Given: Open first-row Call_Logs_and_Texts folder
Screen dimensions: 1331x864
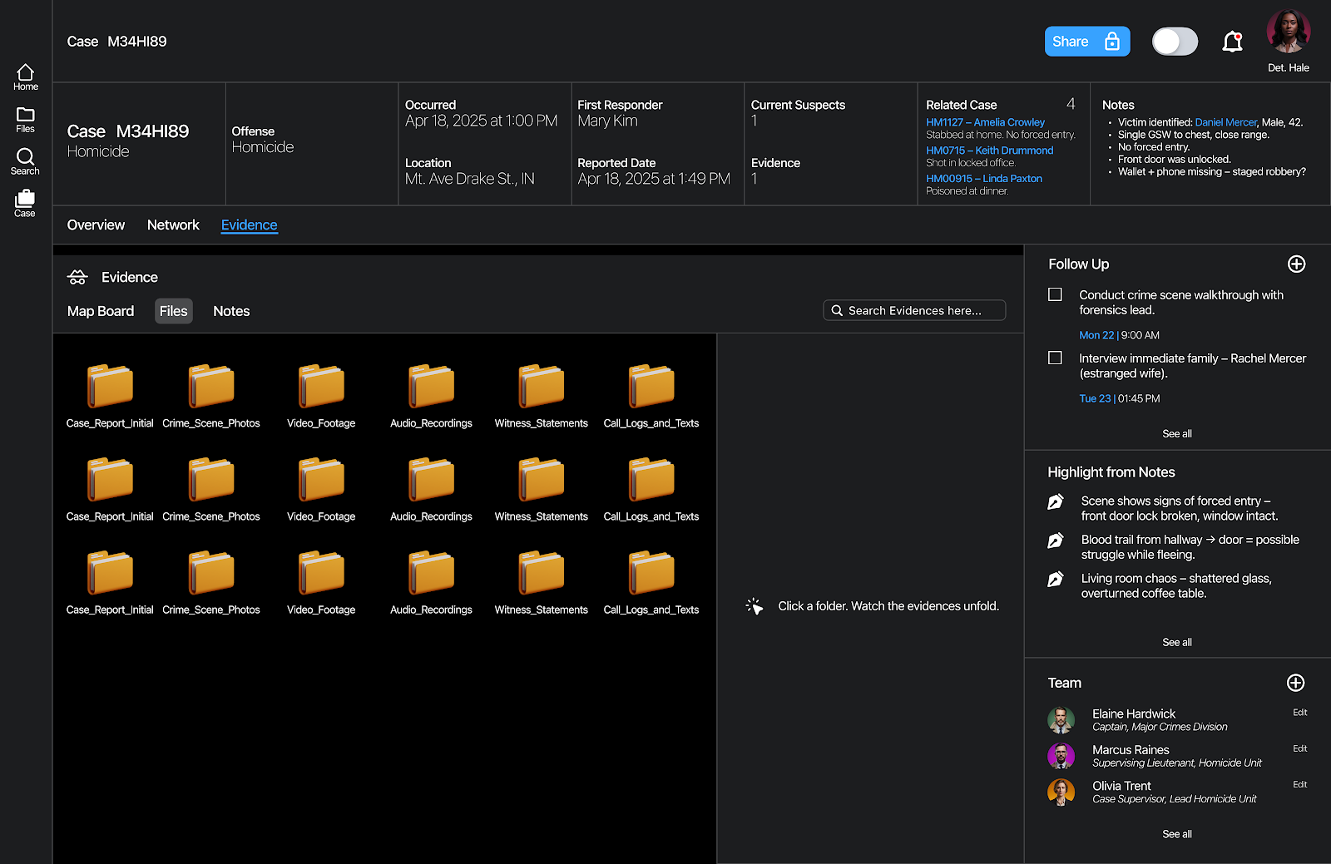Looking at the screenshot, I should tap(651, 396).
